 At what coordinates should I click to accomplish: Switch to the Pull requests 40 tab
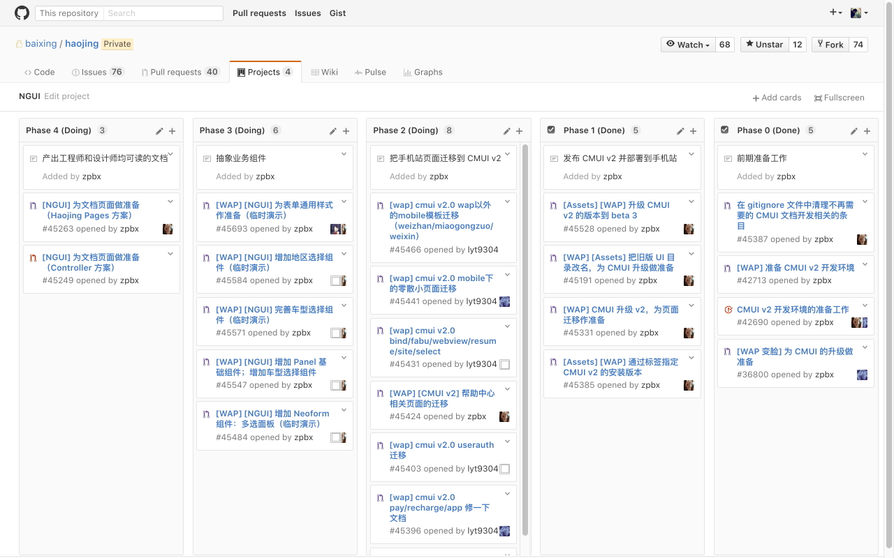180,72
